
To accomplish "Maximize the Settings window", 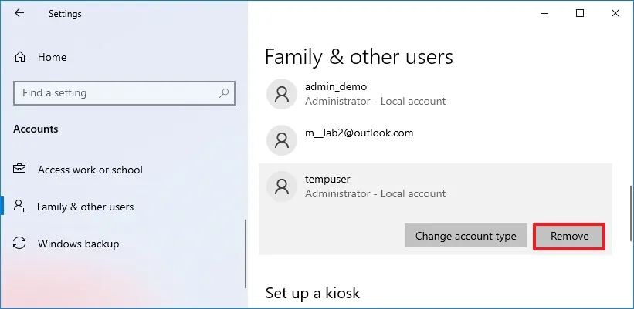I will point(580,13).
